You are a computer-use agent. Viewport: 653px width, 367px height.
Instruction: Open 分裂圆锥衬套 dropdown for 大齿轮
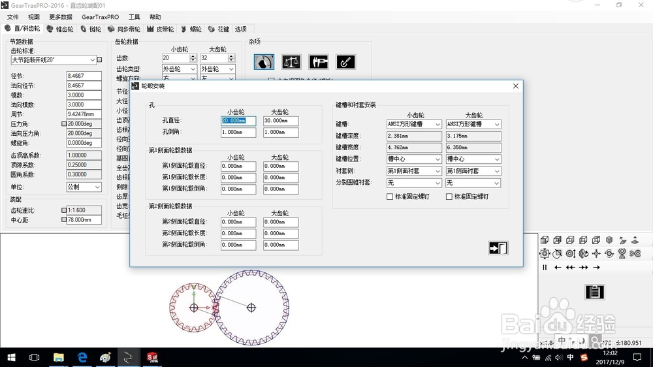pyautogui.click(x=473, y=183)
